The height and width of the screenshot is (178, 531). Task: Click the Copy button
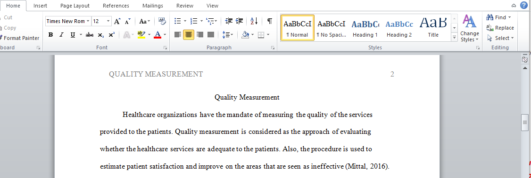point(8,28)
